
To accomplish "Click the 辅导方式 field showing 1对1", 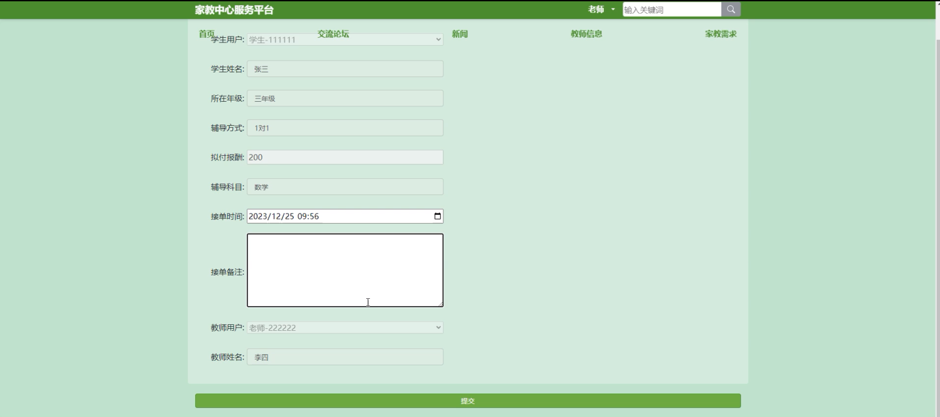I will (x=345, y=128).
